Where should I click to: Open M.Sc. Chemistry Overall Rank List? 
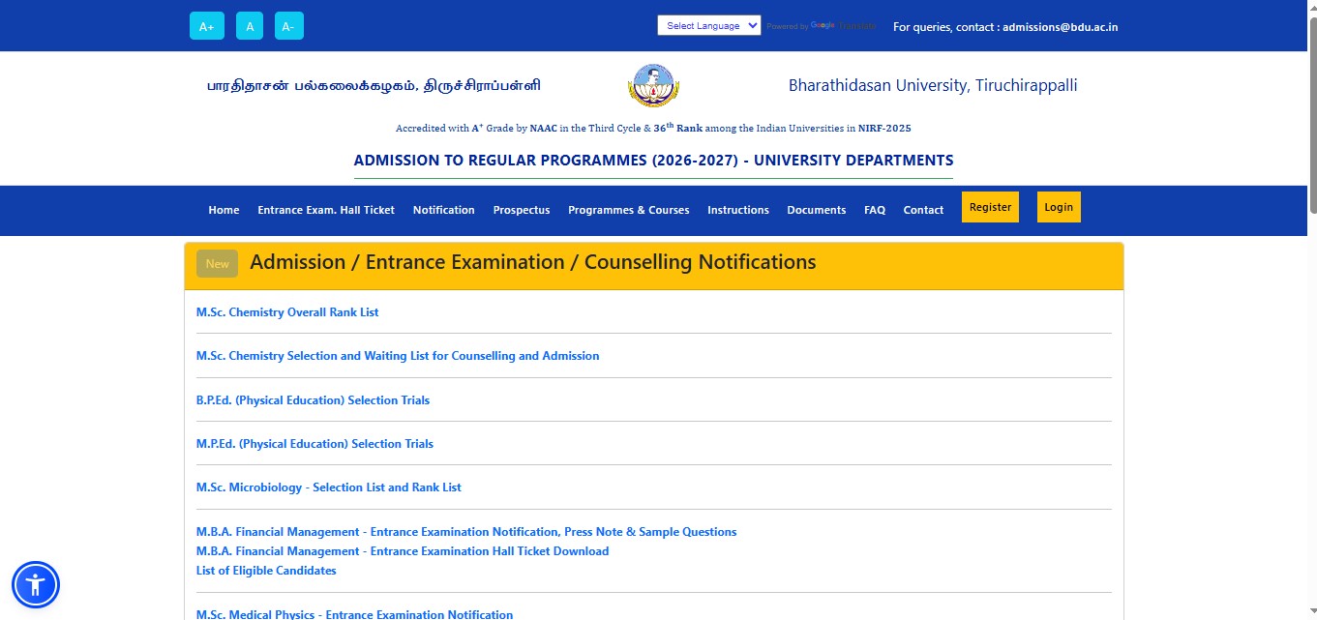coord(287,312)
